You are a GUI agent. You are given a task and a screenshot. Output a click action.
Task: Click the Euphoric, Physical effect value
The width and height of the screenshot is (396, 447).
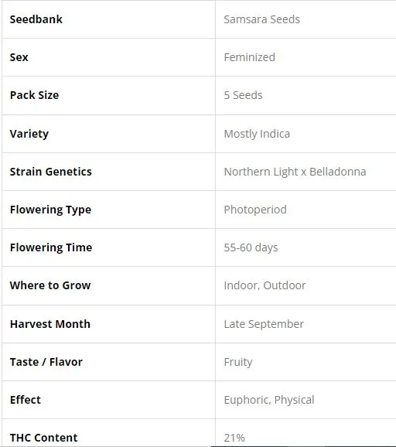pyautogui.click(x=269, y=400)
